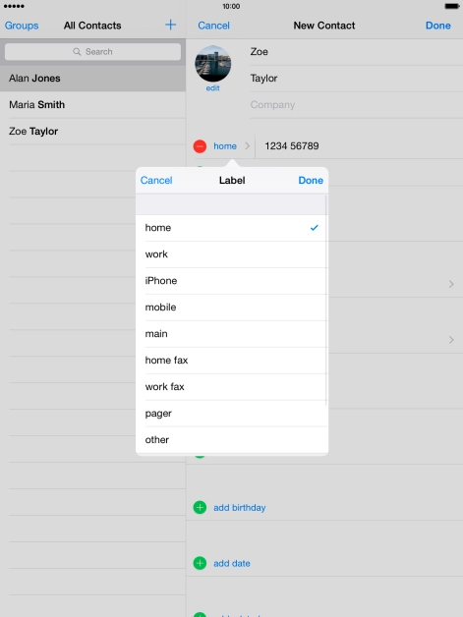Open Maria Smith contact entry
This screenshot has width=463, height=617.
tap(93, 105)
